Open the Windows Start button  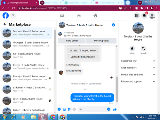pyautogui.click(x=4, y=117)
